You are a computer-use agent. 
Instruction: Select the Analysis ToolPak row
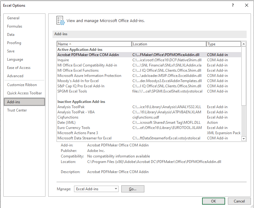coord(149,107)
